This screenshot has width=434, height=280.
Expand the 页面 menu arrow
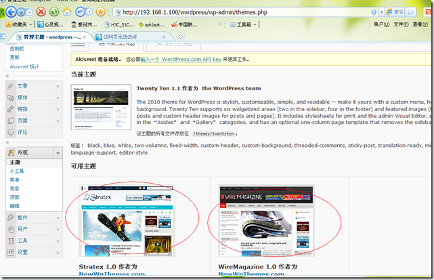58,121
